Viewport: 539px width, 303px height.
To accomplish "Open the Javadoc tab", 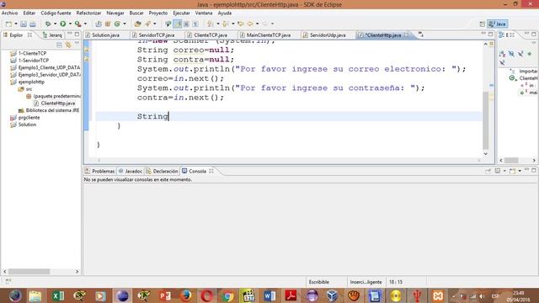I will point(130,171).
